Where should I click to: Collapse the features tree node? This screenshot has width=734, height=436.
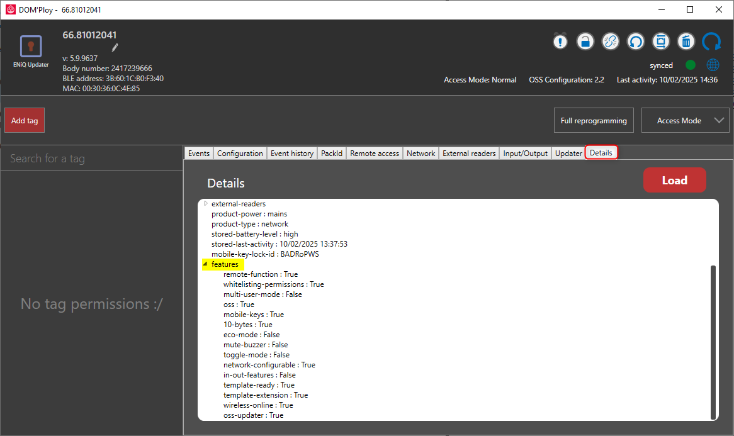(205, 264)
